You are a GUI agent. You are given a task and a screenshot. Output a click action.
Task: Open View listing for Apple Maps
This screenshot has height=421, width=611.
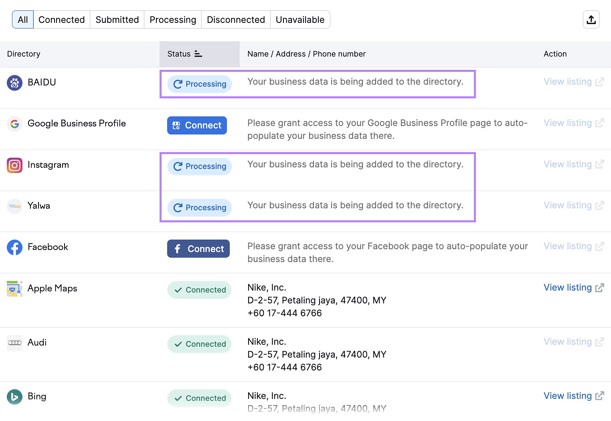(x=568, y=287)
